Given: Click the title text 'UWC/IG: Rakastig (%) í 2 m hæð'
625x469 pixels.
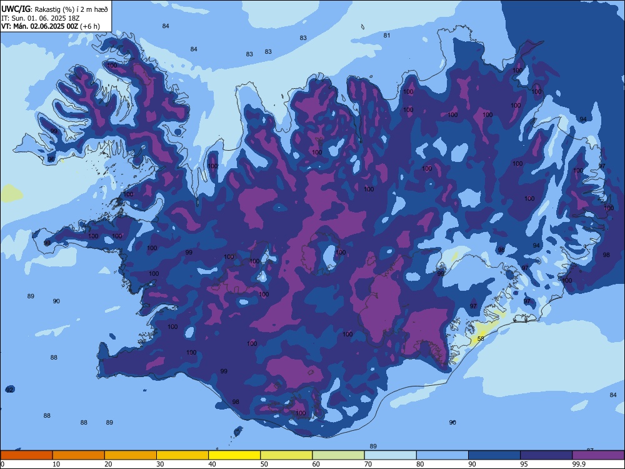Looking at the screenshot, I should coord(54,9).
